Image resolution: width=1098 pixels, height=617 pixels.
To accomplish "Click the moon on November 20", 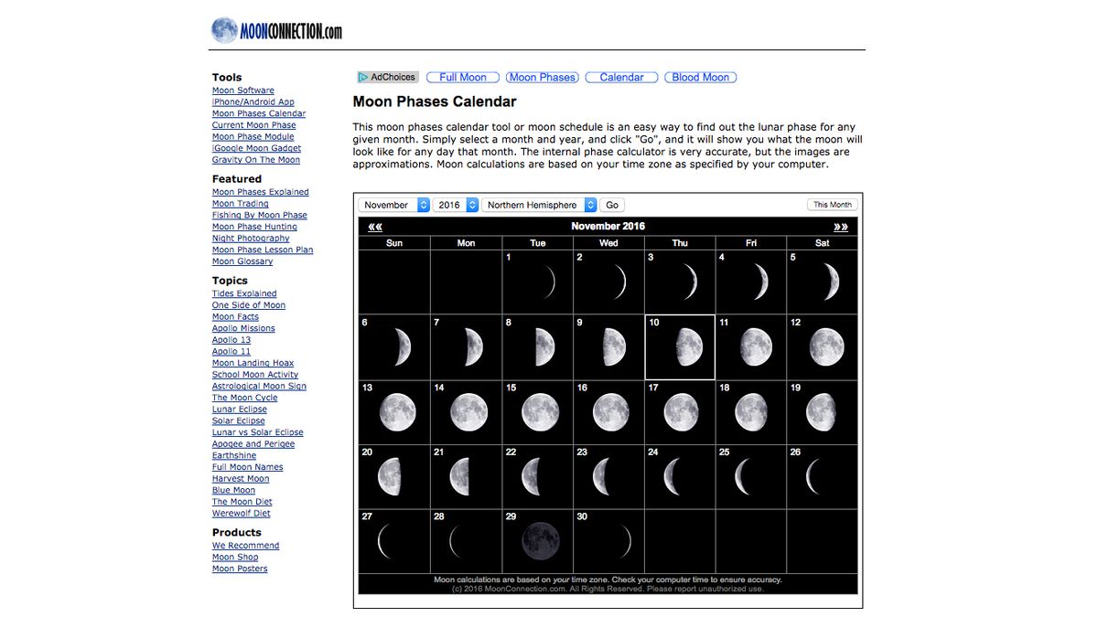I will (x=389, y=477).
